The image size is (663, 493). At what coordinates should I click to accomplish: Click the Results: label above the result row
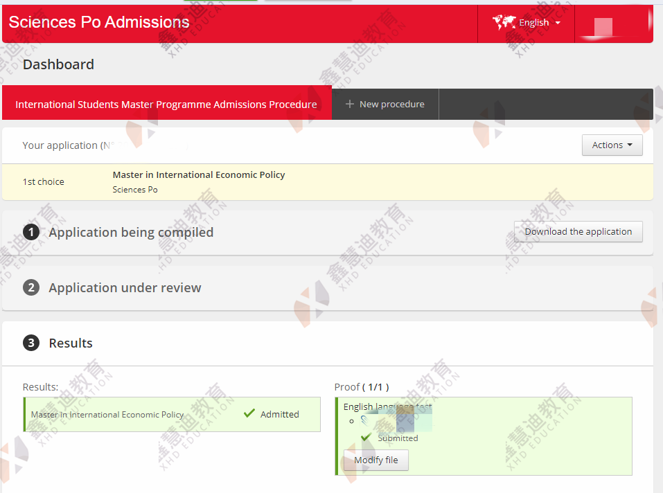41,387
